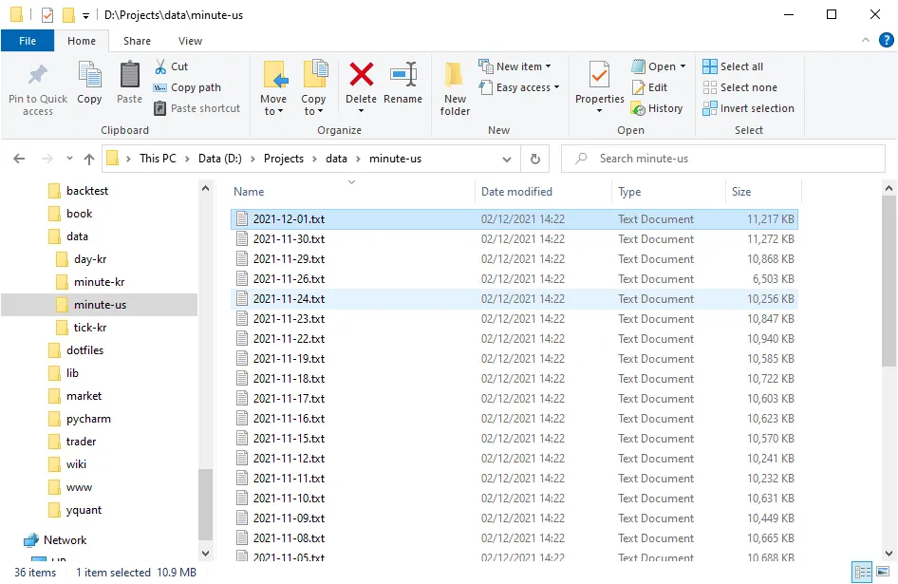Open the View ribbon tab

(190, 41)
